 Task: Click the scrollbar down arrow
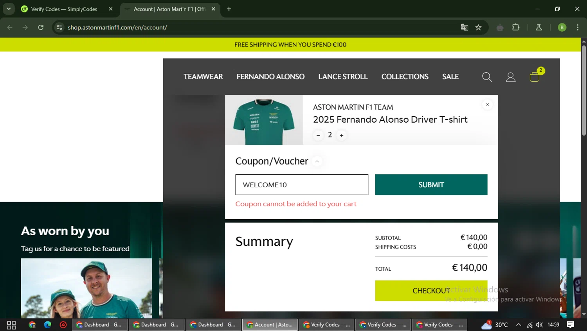click(583, 314)
